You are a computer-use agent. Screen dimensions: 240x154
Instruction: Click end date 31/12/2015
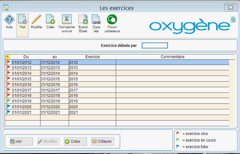point(50,79)
